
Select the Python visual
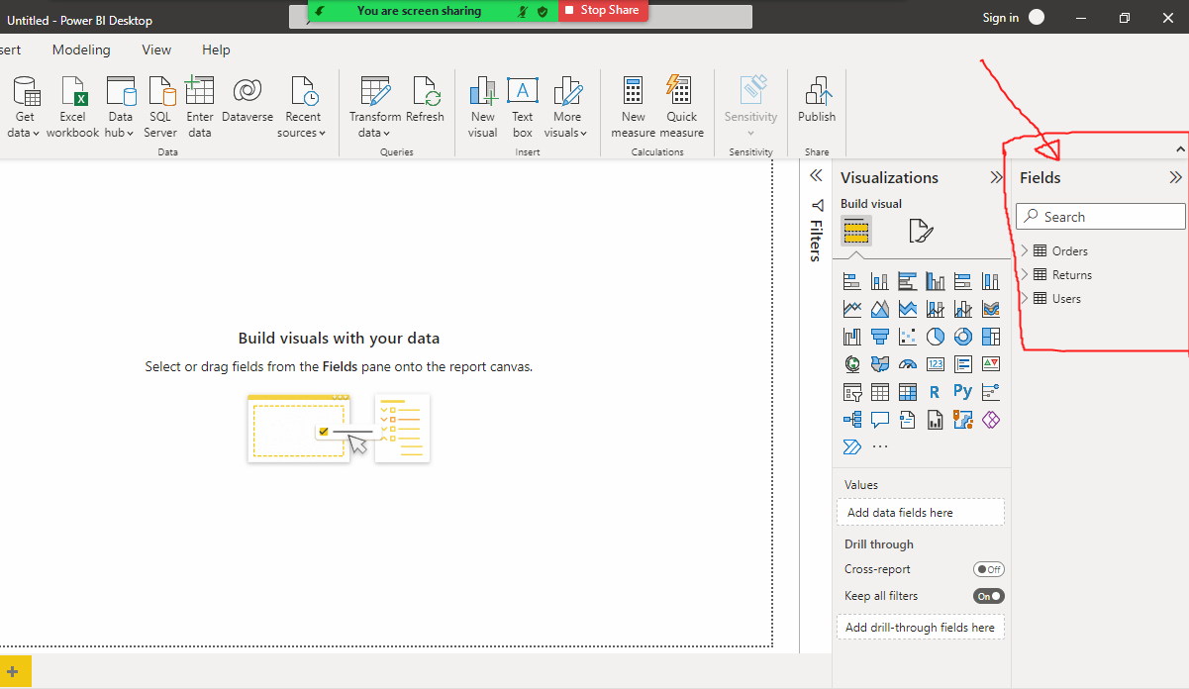[962, 392]
